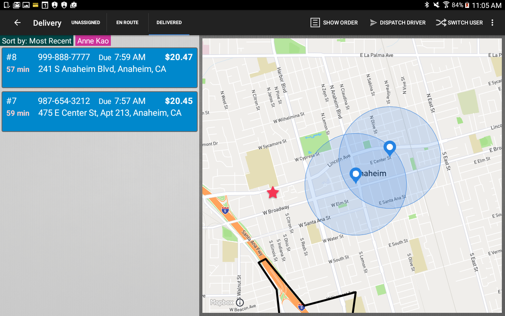The width and height of the screenshot is (505, 316).
Task: Switch to the Unassigned tab
Action: [86, 23]
